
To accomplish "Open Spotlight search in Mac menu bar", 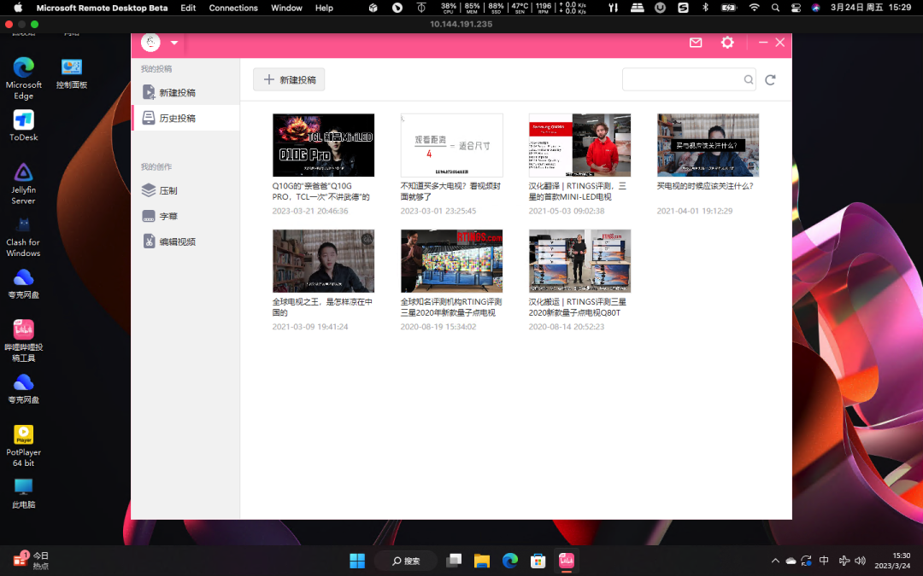I will [x=775, y=8].
